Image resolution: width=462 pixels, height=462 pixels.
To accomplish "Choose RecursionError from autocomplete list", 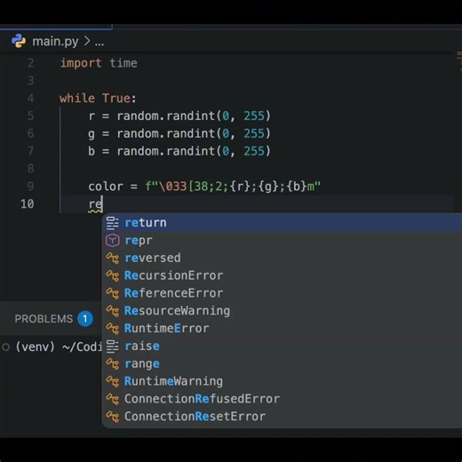I will 282,275.
